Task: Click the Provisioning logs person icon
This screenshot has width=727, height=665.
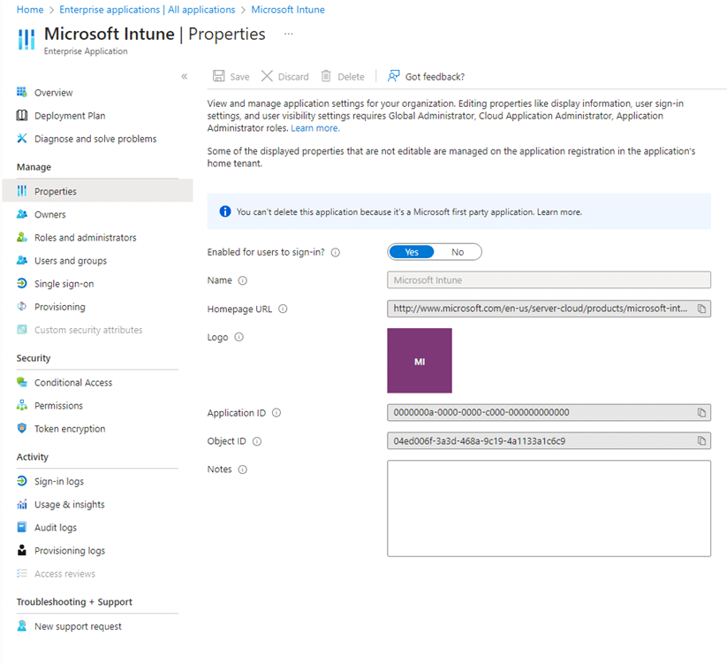Action: tap(22, 550)
